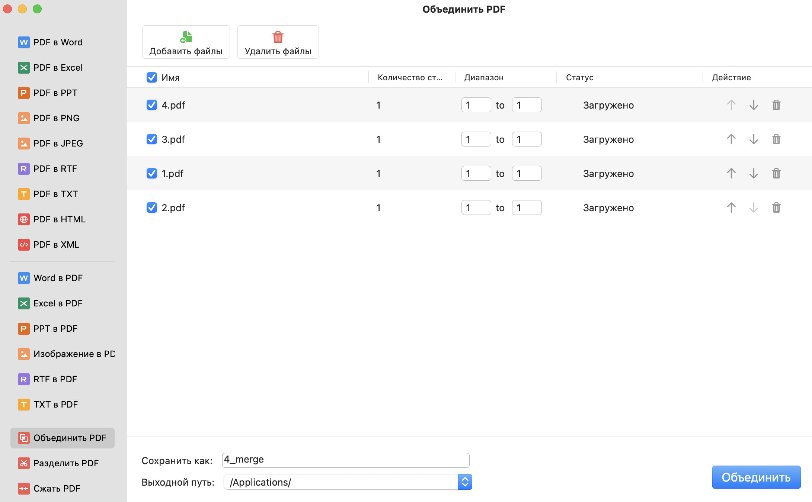Viewport: 812px width, 502px height.
Task: Open PDF в Excel from sidebar
Action: pyautogui.click(x=58, y=68)
